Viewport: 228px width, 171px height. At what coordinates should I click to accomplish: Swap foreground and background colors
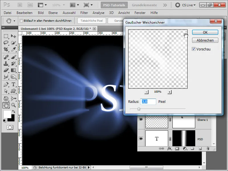point(13,111)
